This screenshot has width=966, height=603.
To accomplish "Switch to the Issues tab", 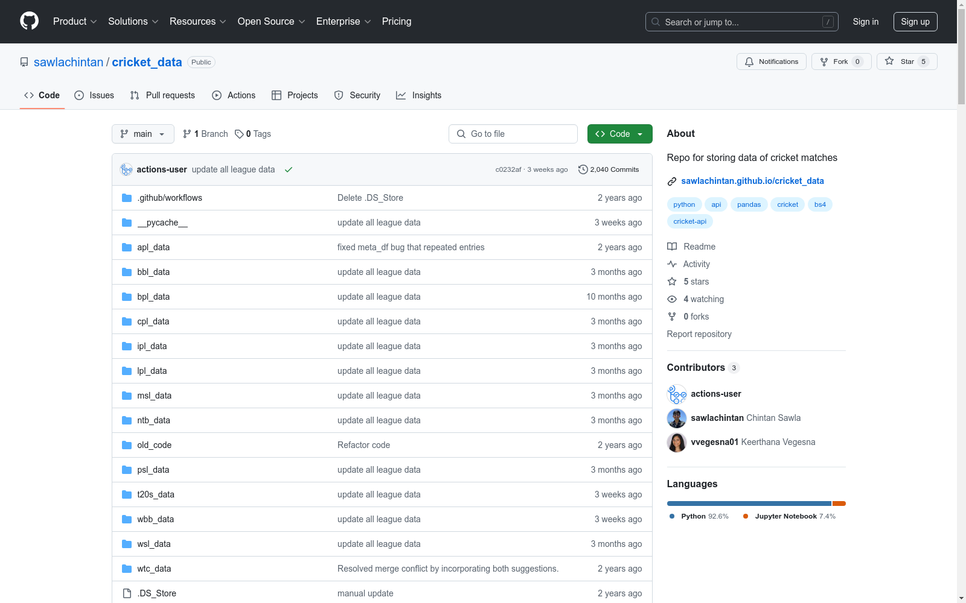I will [x=94, y=95].
